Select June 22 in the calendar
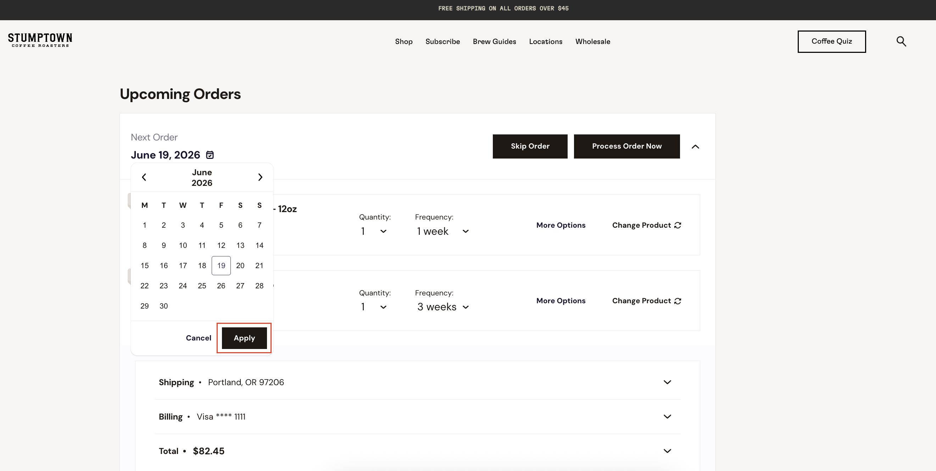 point(145,286)
